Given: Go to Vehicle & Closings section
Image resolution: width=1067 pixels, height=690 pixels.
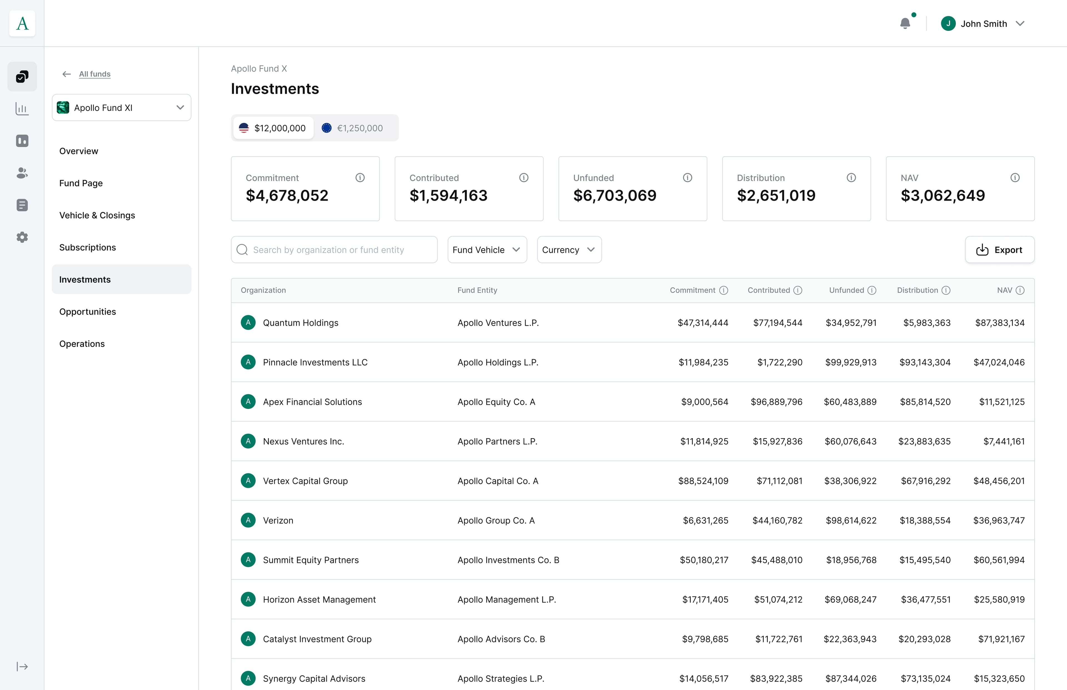Looking at the screenshot, I should tap(97, 215).
